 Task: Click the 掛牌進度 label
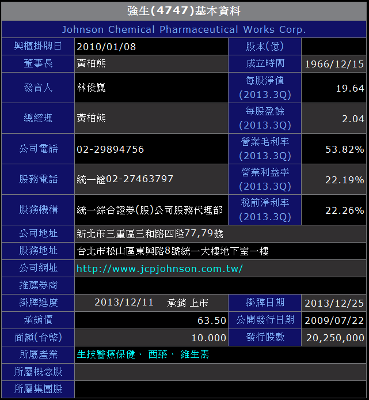coord(38,303)
